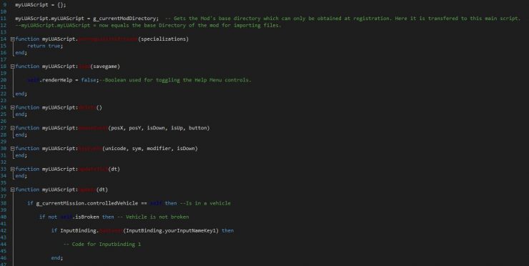Click the word 'false' after renderHelp
The width and height of the screenshot is (529, 266).
89,80
